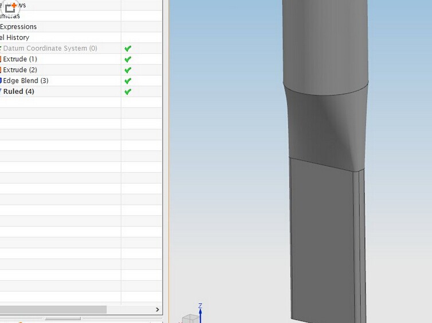432x323 pixels.
Task: Click the green status check for Datum Coordinate System
Action: pos(128,49)
